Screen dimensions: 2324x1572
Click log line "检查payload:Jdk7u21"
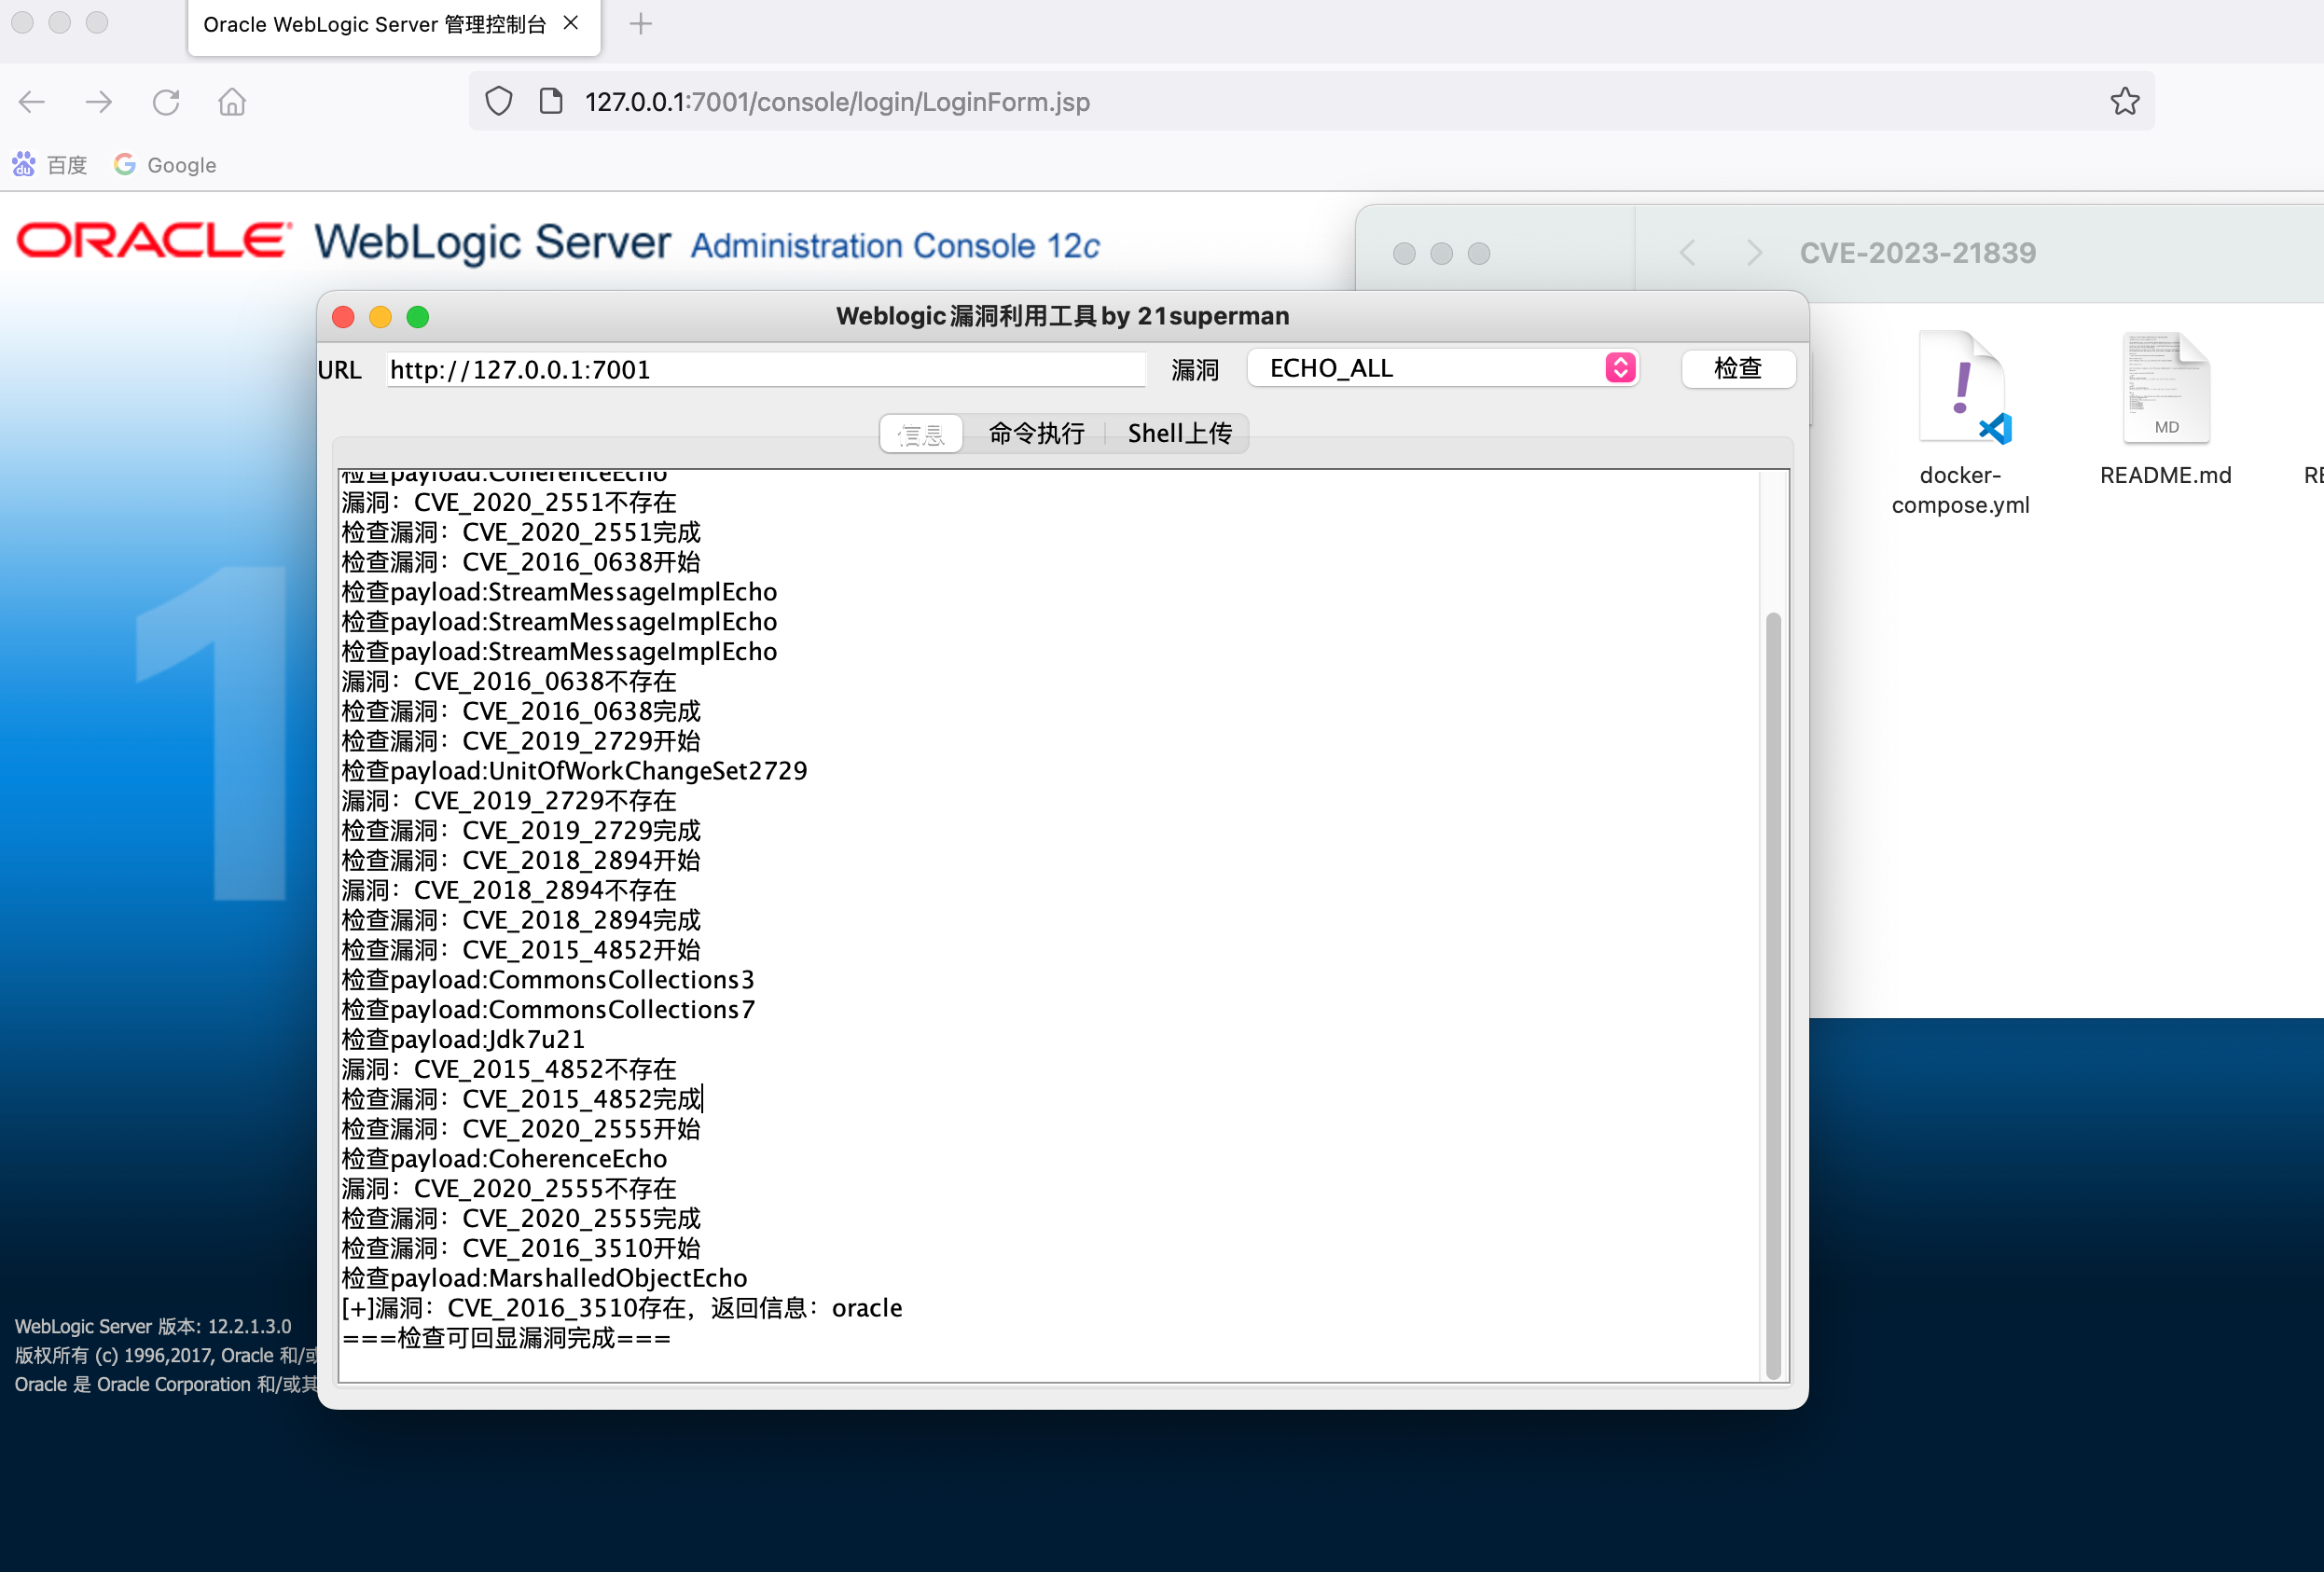click(x=463, y=1039)
